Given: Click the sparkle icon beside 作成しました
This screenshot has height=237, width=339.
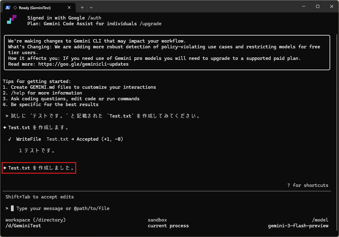Looking at the screenshot, I should (5, 168).
